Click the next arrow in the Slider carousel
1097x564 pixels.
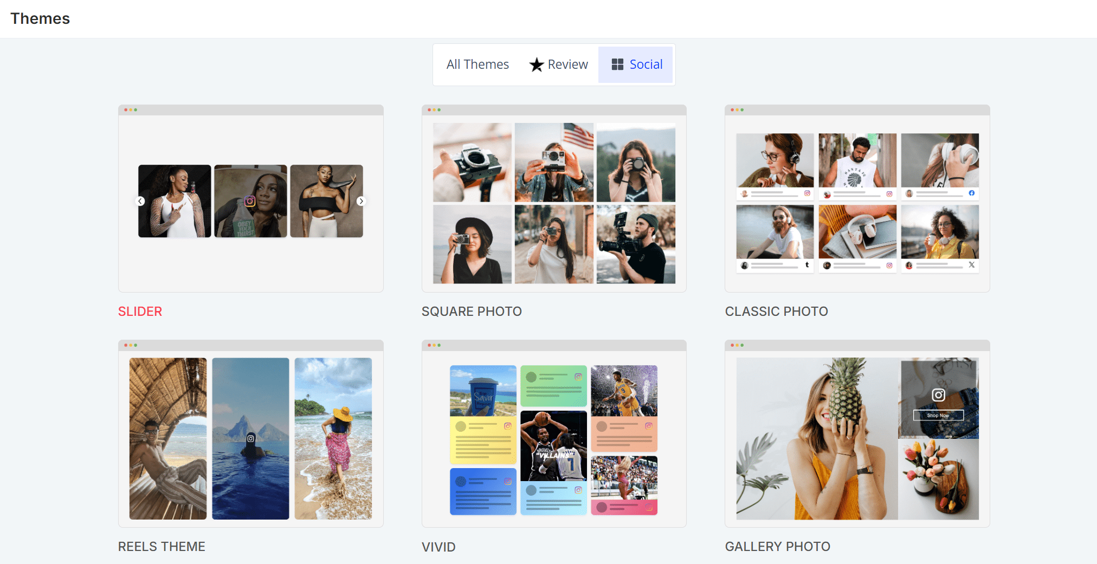(362, 201)
